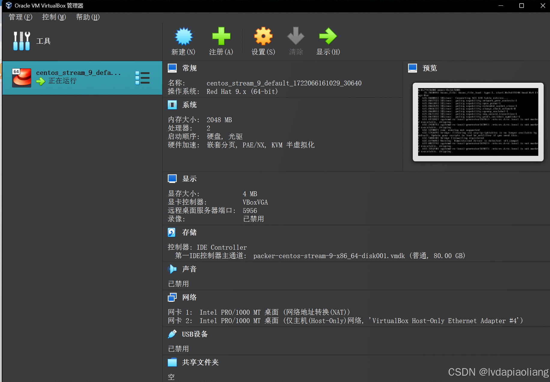
Task: Select the Tools (工具) icon
Action: [22, 41]
